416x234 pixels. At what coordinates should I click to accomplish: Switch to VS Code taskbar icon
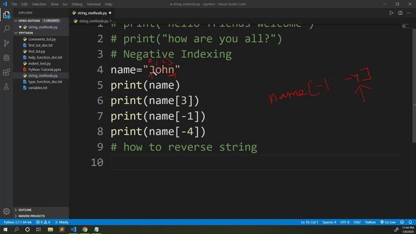click(x=73, y=229)
